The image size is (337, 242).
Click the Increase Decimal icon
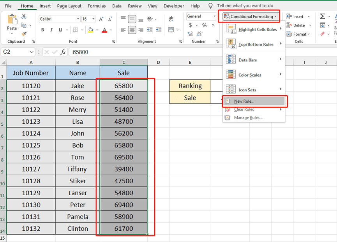coord(190,34)
